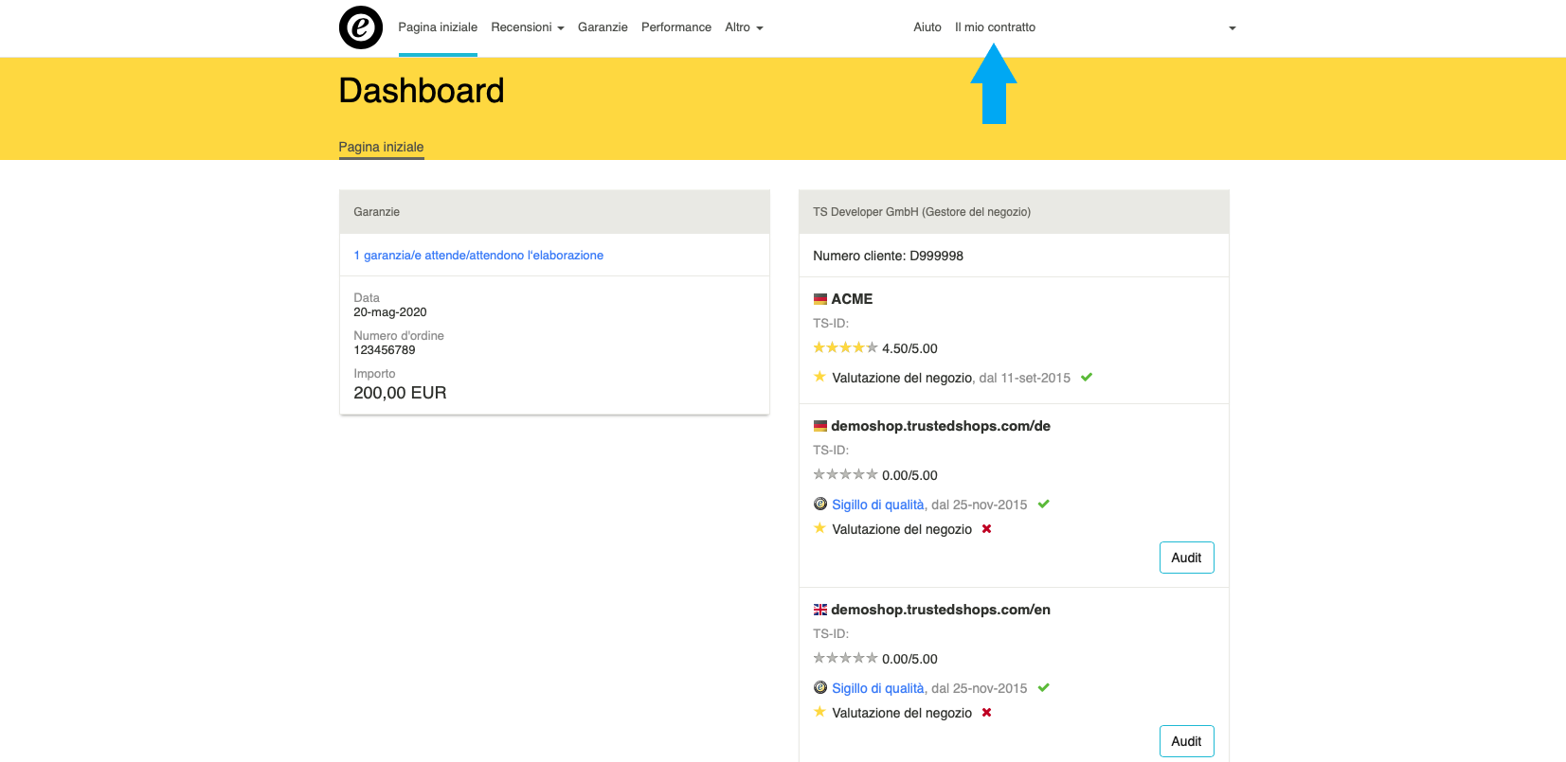Click the Trusted Shops logo icon
1566x762 pixels.
[x=361, y=27]
